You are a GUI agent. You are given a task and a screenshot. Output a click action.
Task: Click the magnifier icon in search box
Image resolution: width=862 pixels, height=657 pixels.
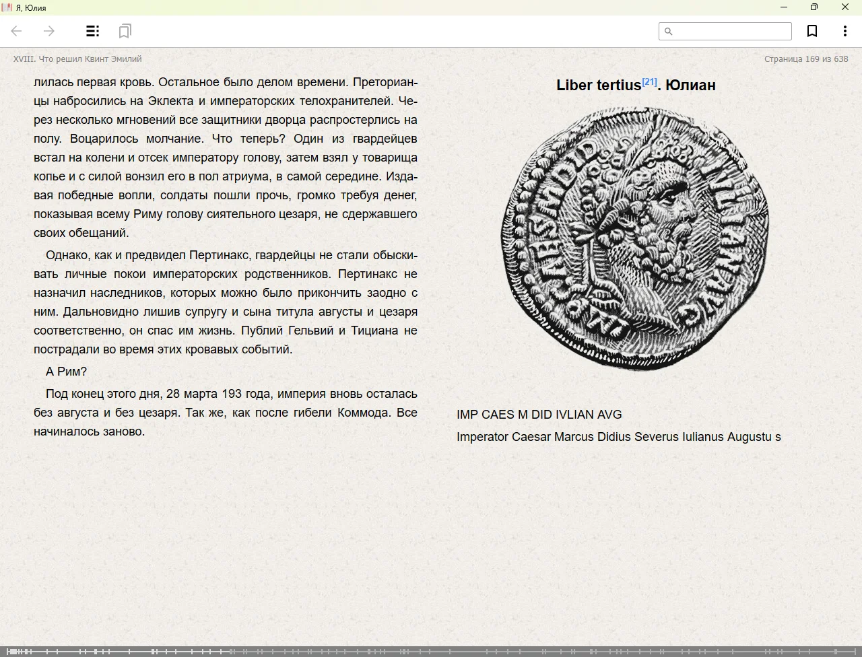[669, 32]
